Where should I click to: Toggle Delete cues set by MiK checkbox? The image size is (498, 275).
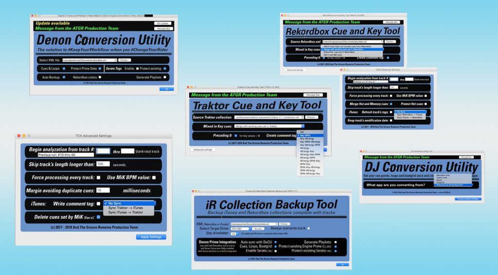[98, 217]
